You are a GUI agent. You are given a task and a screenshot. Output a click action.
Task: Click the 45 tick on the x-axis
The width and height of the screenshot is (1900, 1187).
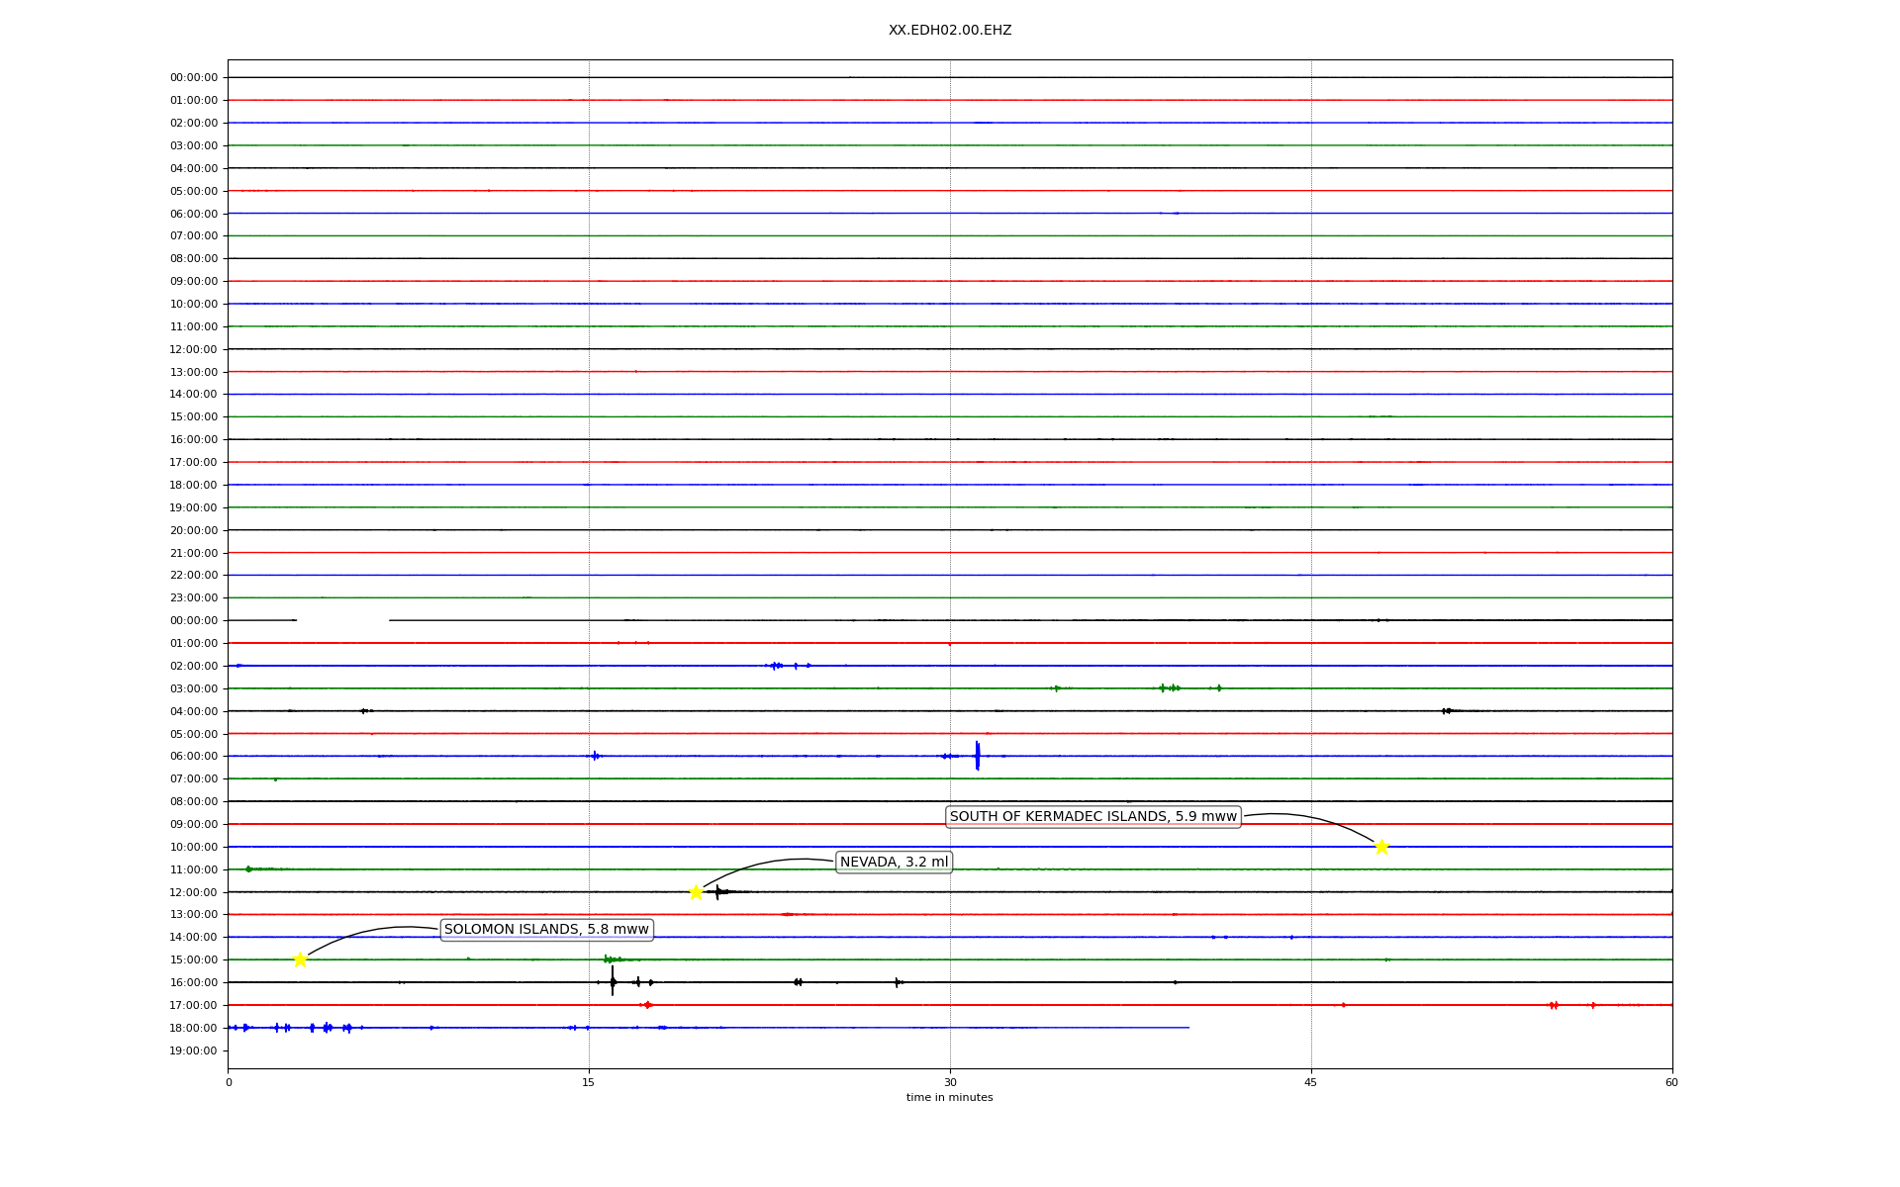[1310, 1082]
